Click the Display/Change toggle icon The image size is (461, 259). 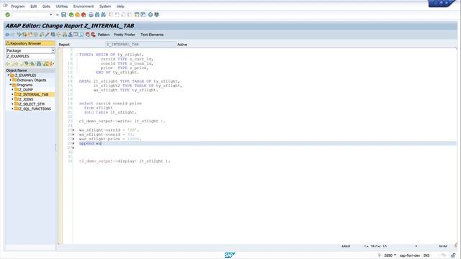click(x=19, y=35)
